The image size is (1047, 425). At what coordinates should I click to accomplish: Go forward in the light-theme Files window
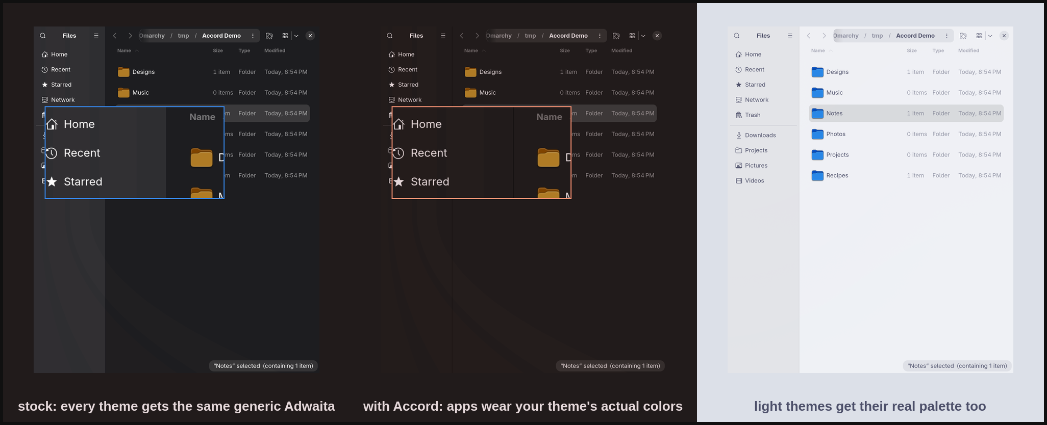click(x=824, y=36)
